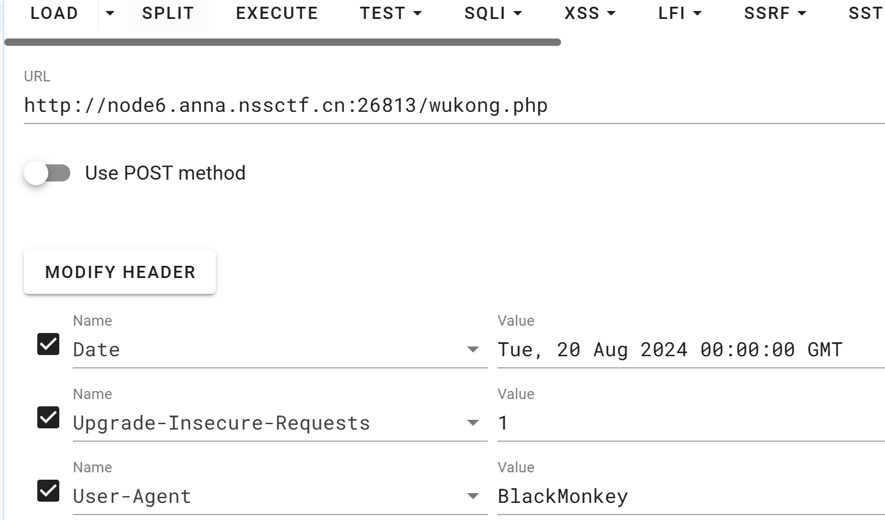Screen dimensions: 885x520
Task: Expand the Date header name dropdown
Action: pyautogui.click(x=472, y=350)
